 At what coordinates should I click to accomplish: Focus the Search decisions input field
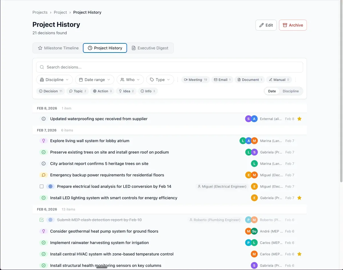pos(169,67)
